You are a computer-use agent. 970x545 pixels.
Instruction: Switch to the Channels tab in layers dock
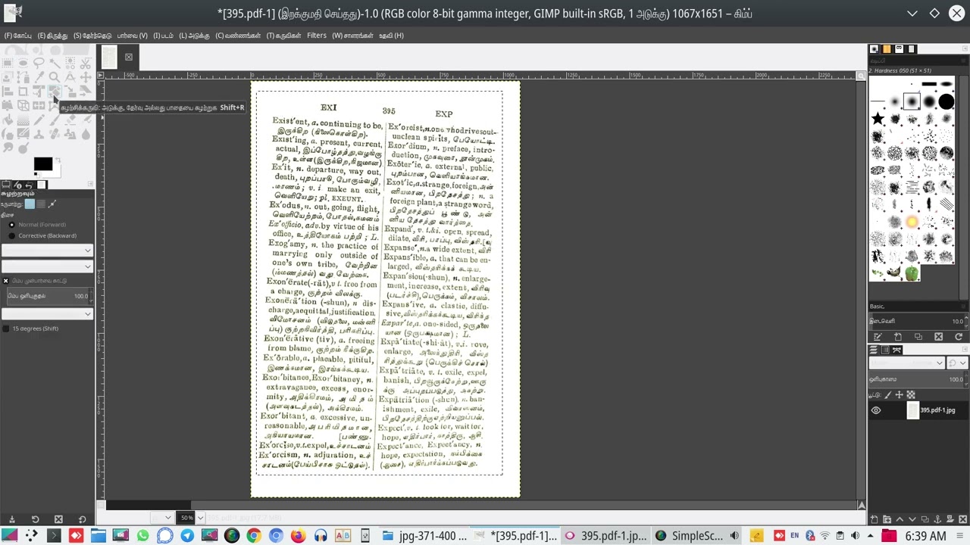(x=885, y=350)
